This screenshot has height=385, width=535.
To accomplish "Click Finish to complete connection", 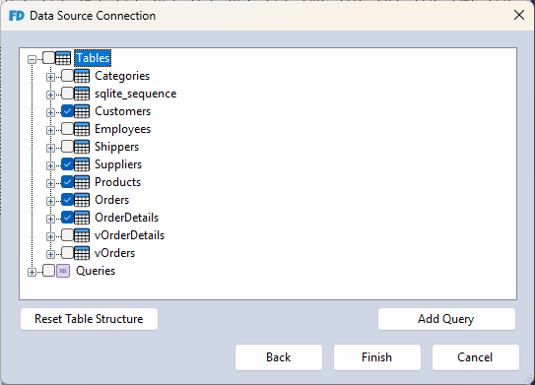I will coord(377,357).
